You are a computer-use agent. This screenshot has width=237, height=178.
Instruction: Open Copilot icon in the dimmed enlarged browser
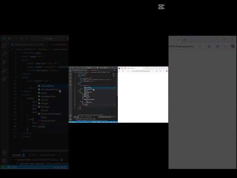tap(233, 46)
